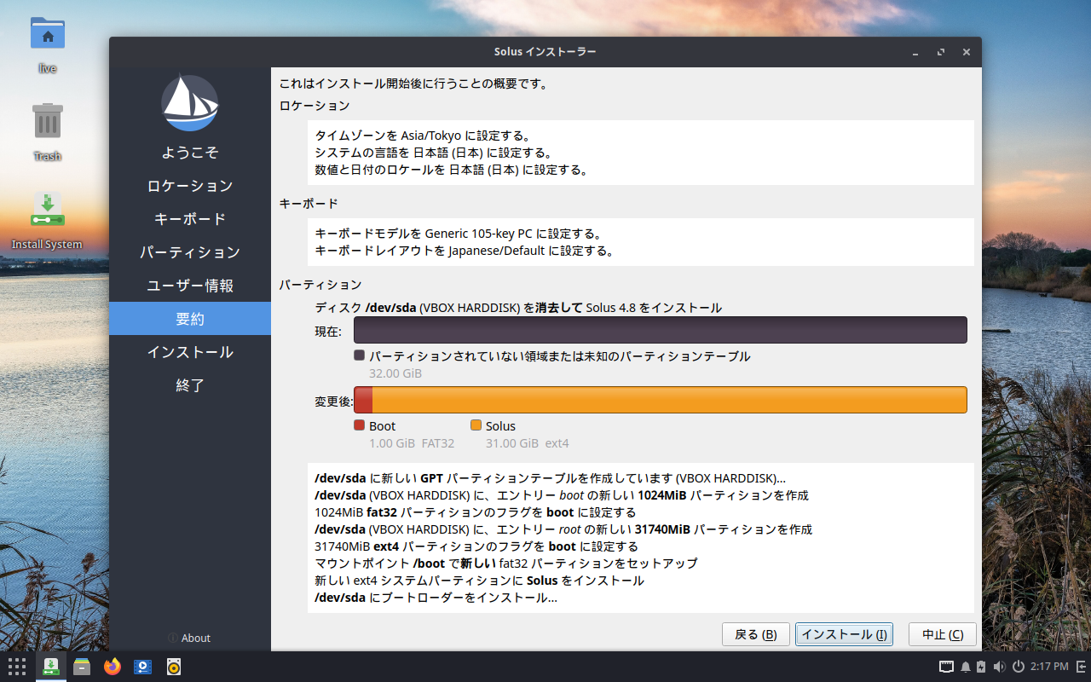The image size is (1091, 682).
Task: Click the 31.00 GiB ext4 label
Action: coord(528,443)
